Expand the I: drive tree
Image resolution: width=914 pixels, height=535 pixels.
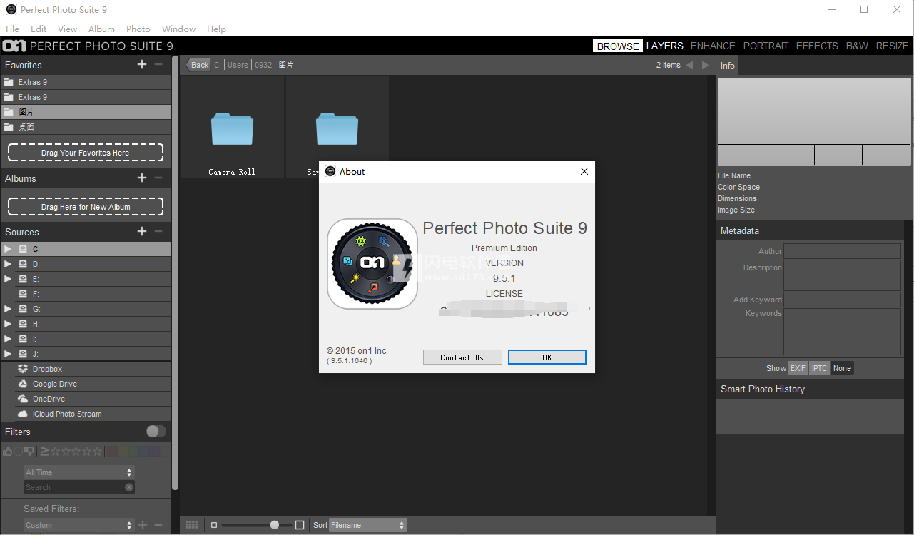click(8, 339)
